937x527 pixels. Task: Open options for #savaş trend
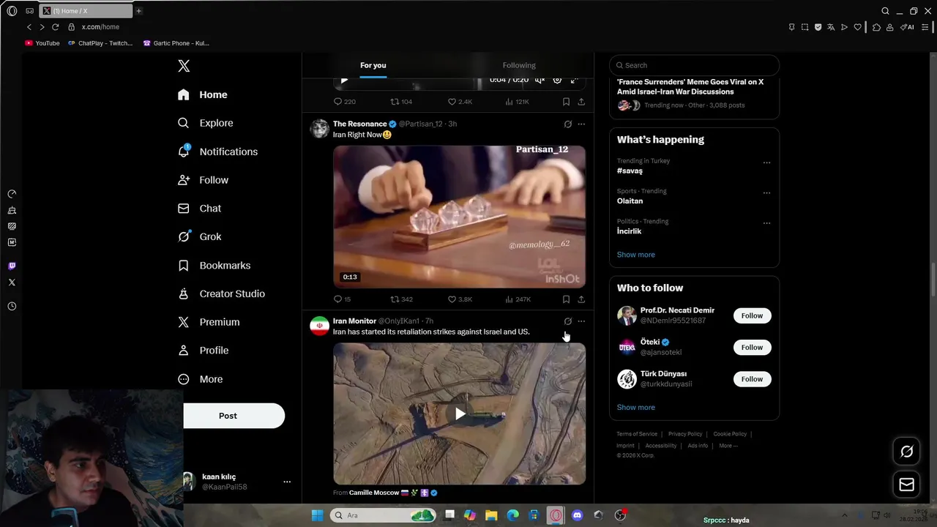tap(766, 162)
